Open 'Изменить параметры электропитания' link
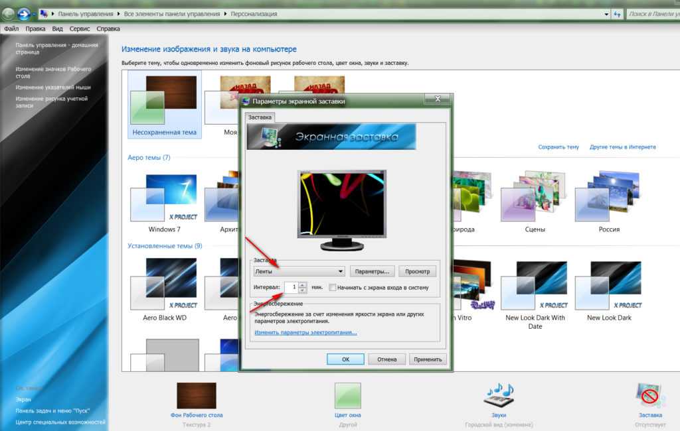This screenshot has width=680, height=431. (x=305, y=332)
